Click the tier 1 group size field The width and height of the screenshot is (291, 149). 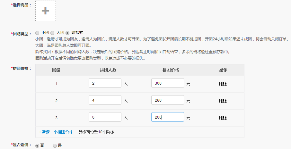click(x=105, y=83)
